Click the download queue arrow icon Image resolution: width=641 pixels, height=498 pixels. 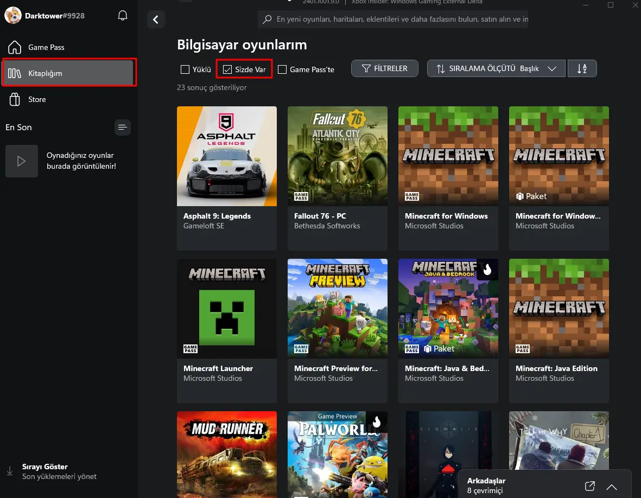pos(10,471)
